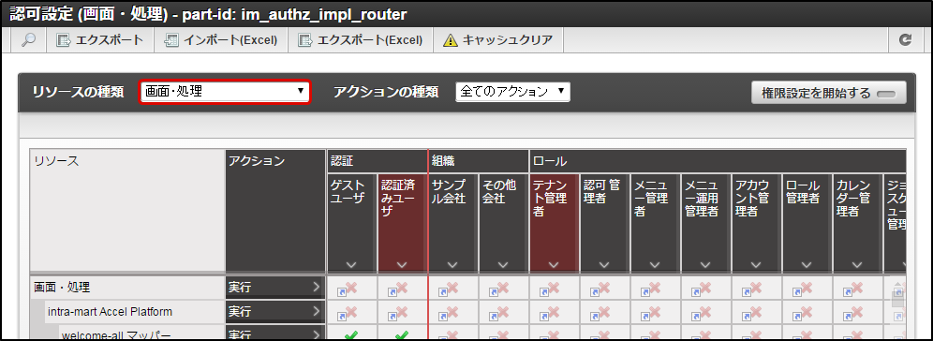Click ゲストユーザ permission icon in intra-mart Accel Platform row
The height and width of the screenshot is (341, 933).
coord(347,313)
